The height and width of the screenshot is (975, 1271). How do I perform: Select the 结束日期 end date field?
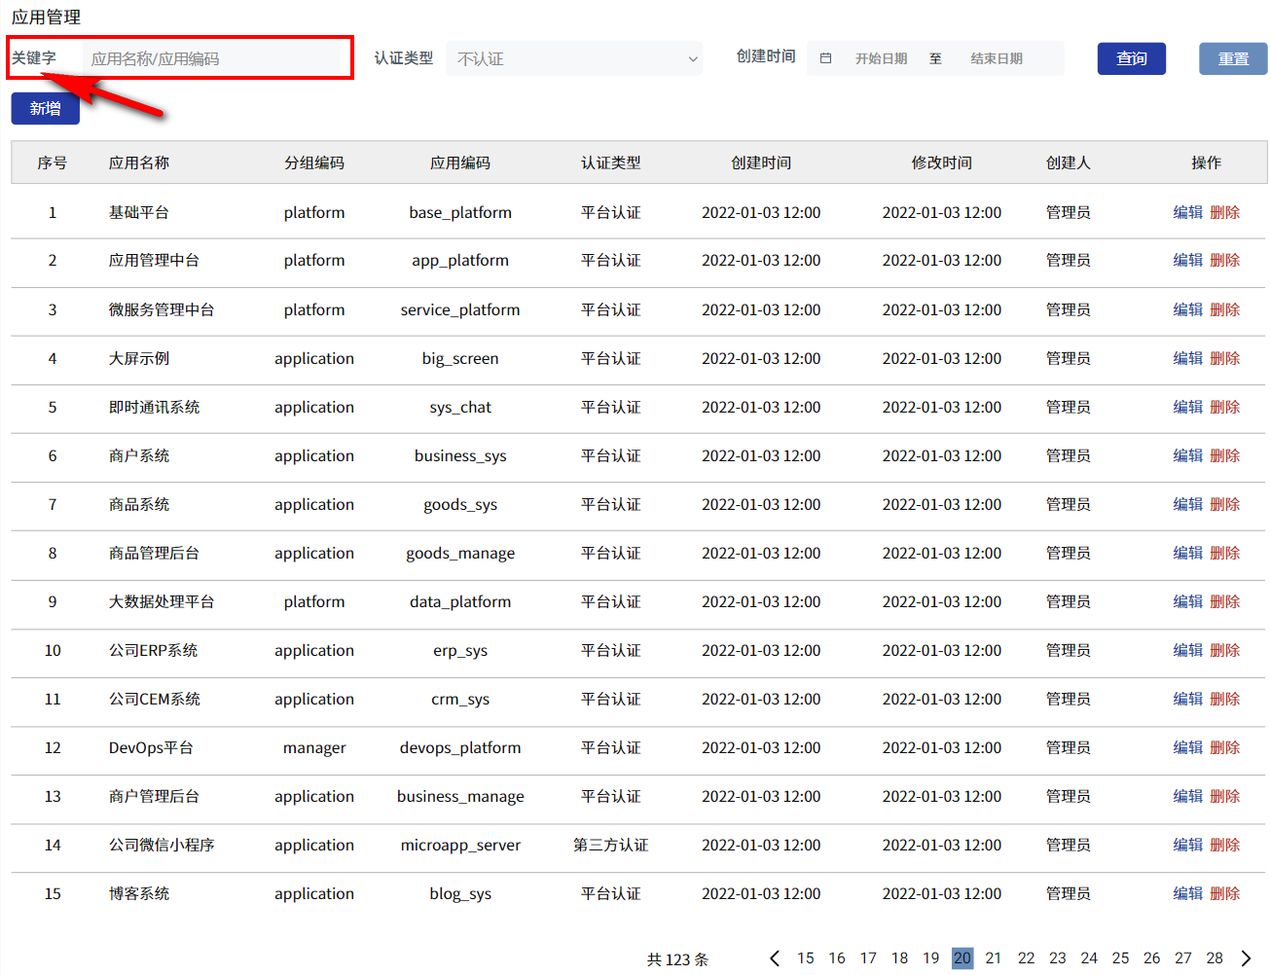click(996, 58)
